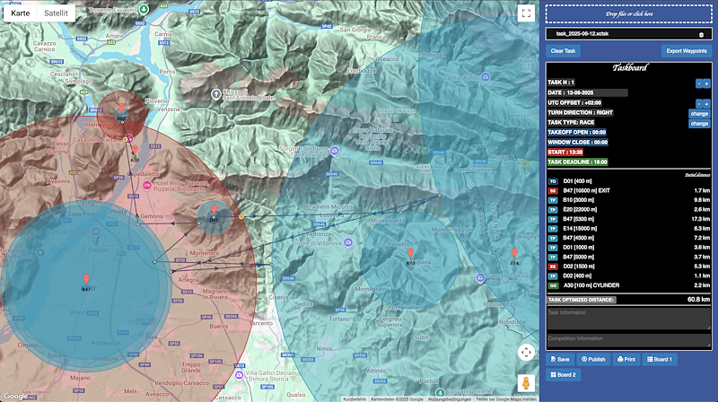Change the task type

(x=699, y=124)
